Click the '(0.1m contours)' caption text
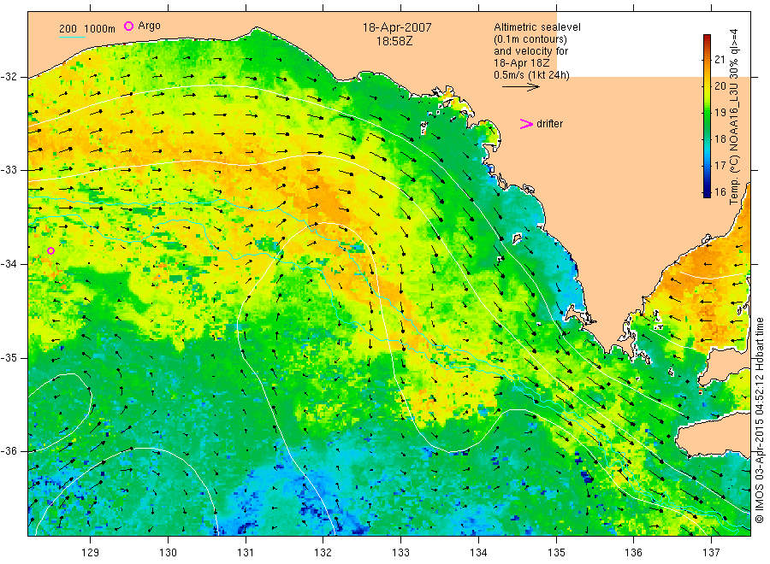The height and width of the screenshot is (564, 770). 530,39
